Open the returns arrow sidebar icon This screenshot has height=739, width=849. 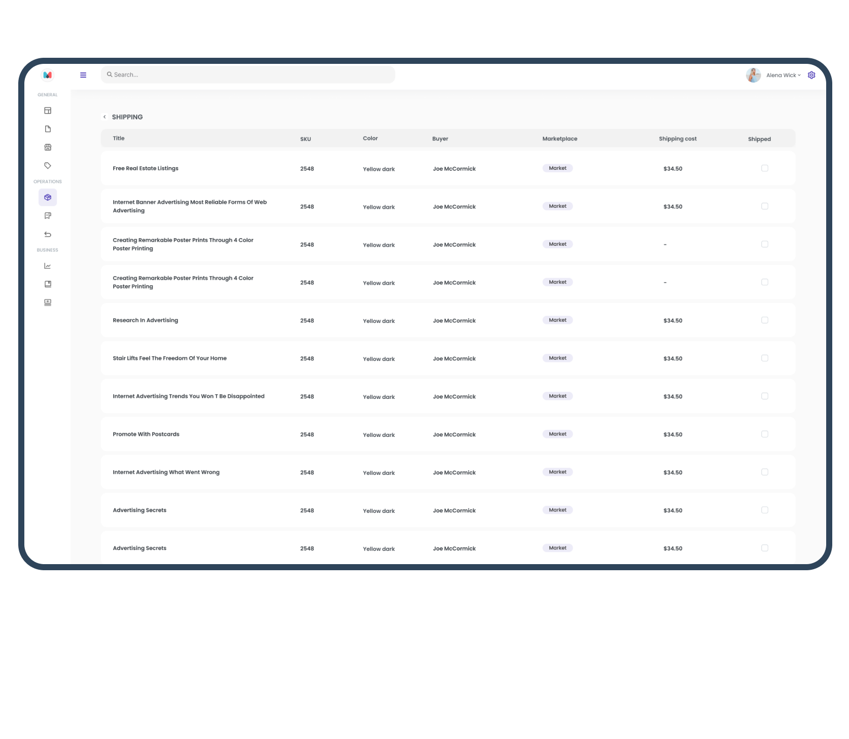[x=48, y=234]
